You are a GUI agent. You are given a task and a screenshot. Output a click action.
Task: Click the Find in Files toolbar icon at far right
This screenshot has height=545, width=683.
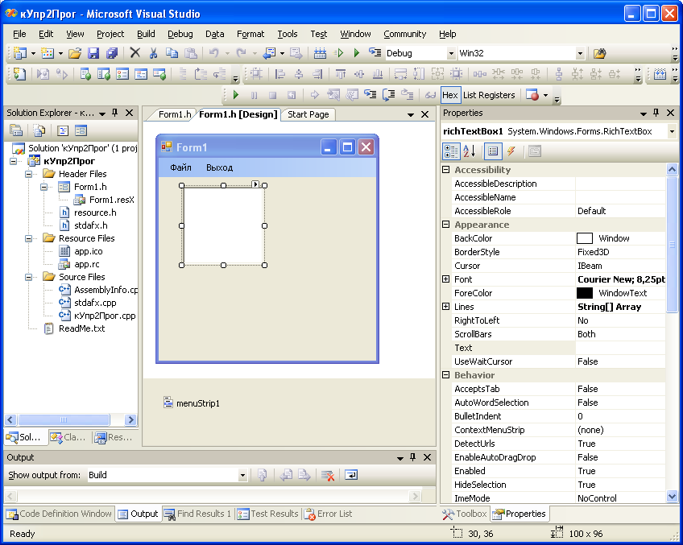(x=600, y=54)
